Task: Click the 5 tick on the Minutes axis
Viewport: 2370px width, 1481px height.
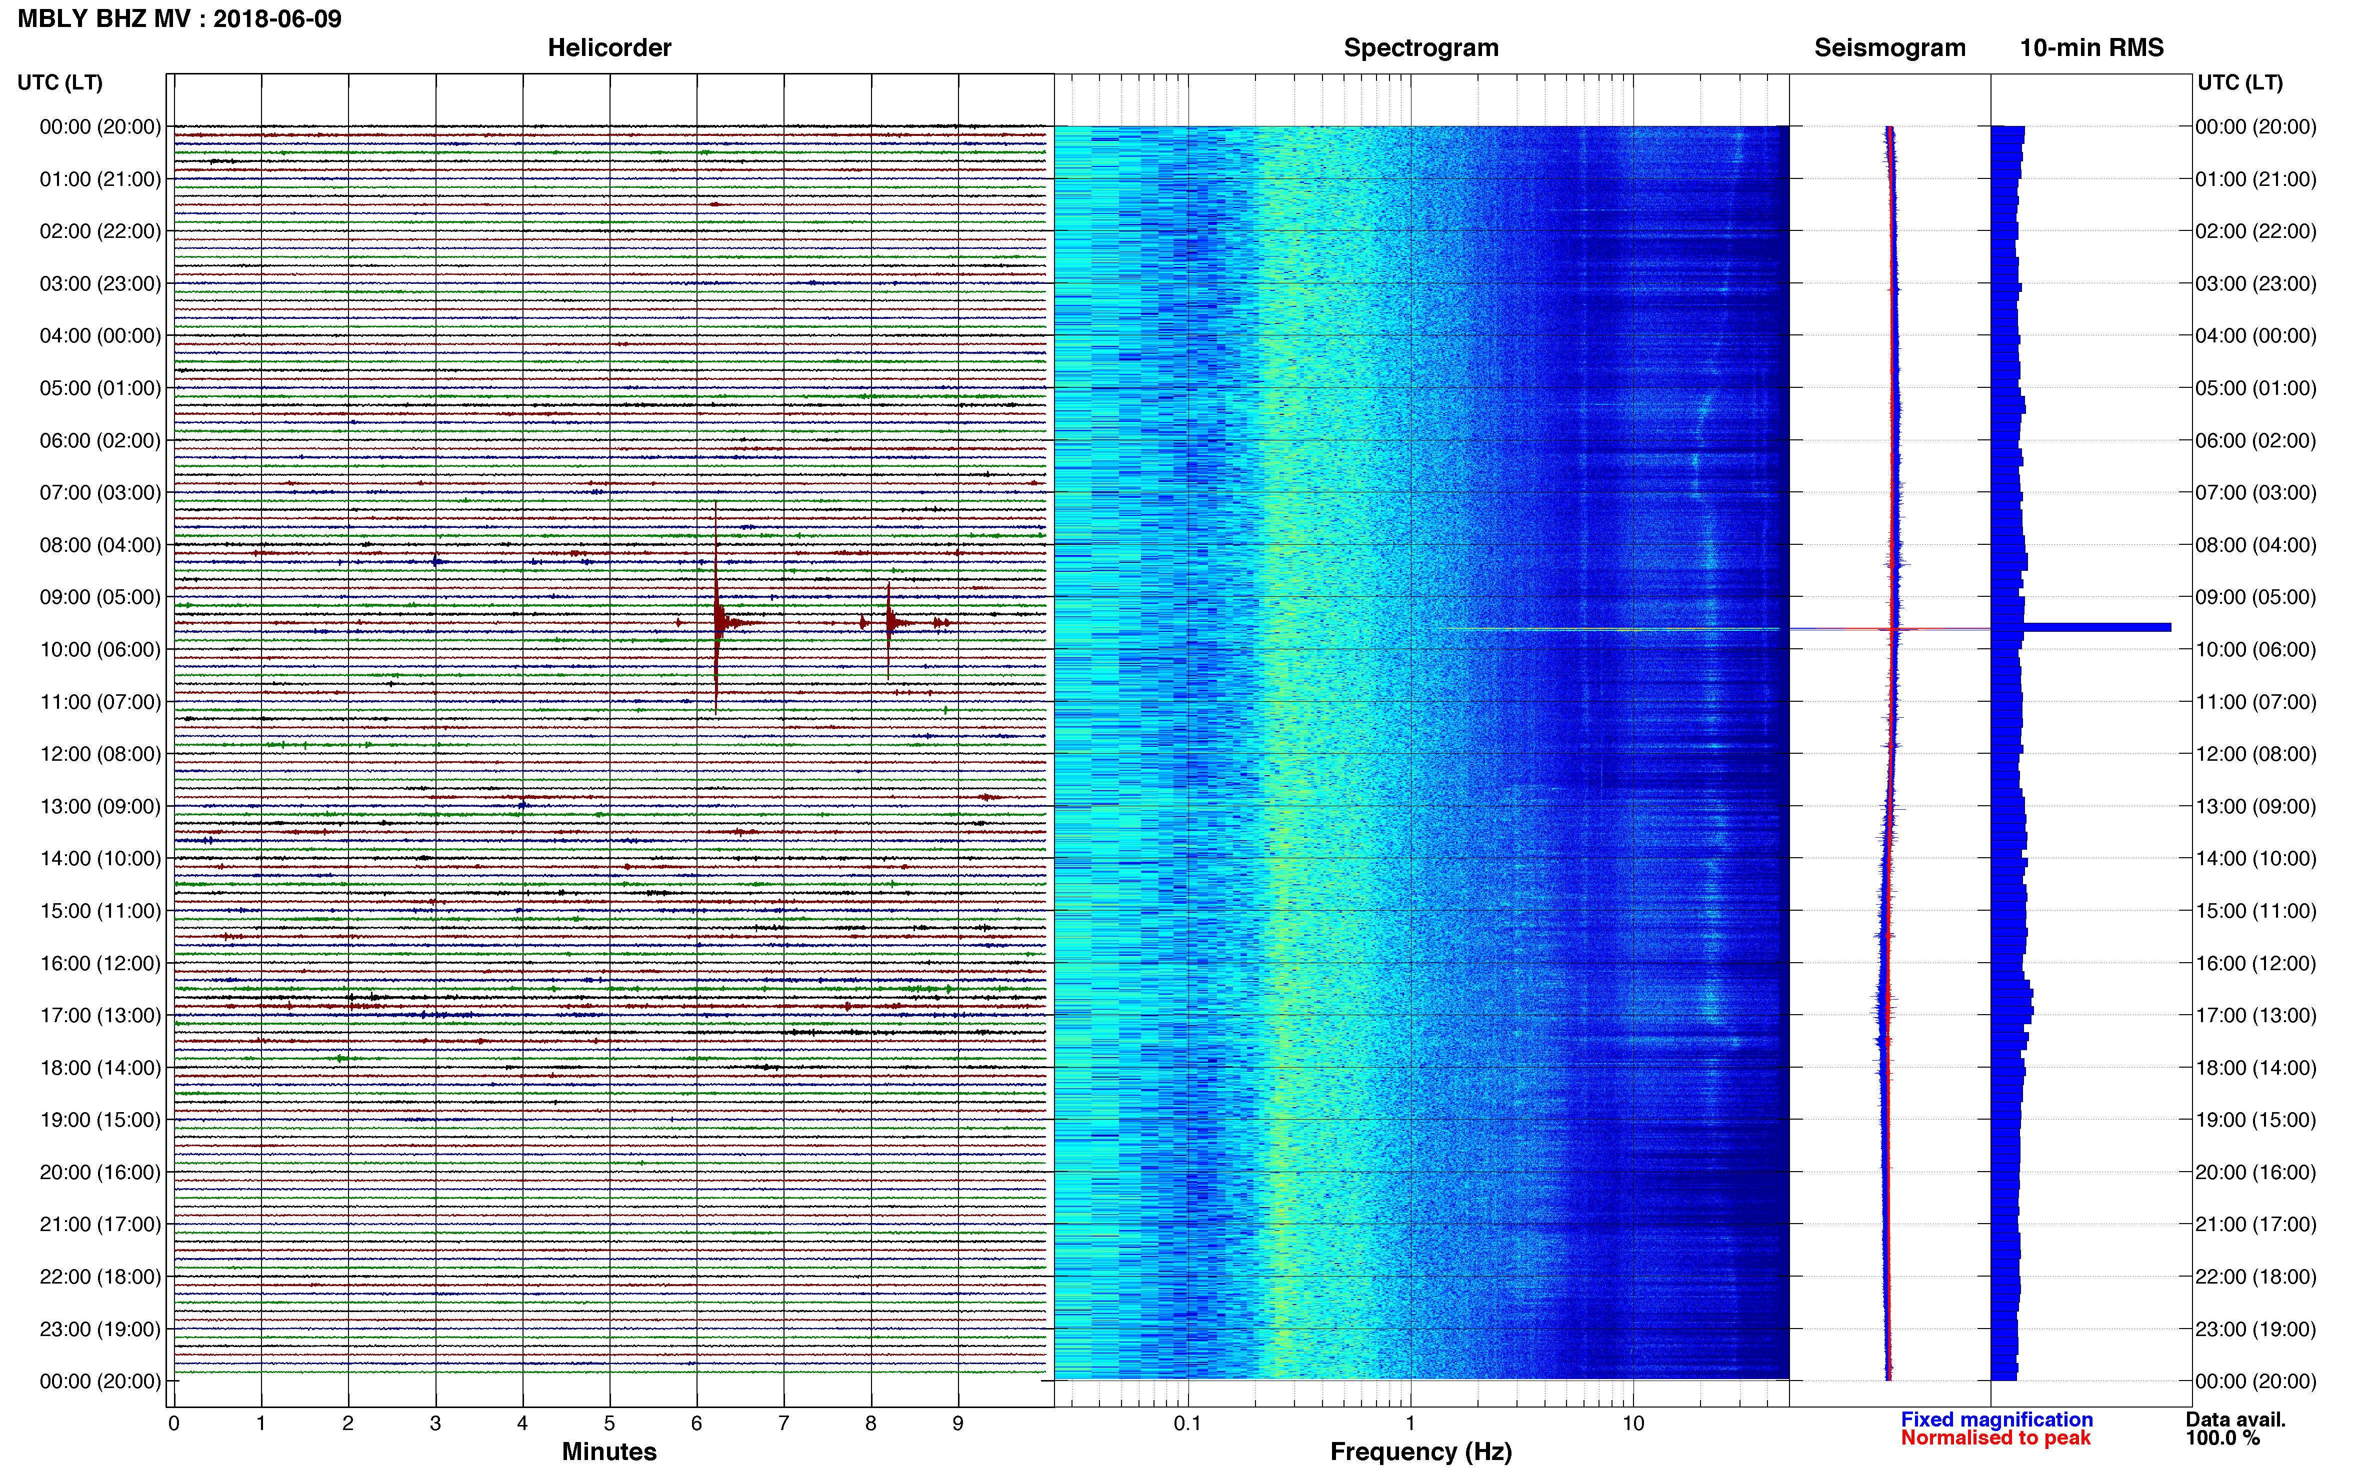Action: point(609,1423)
